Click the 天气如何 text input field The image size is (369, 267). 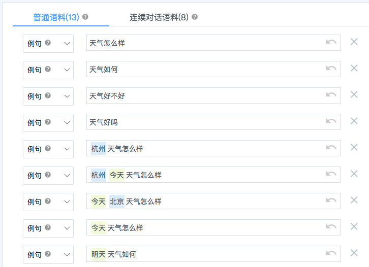(x=203, y=69)
